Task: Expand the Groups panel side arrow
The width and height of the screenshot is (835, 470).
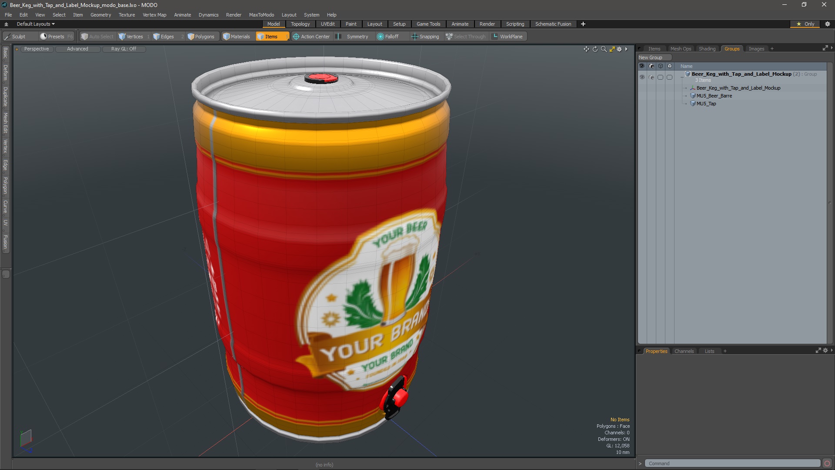Action: 832,48
